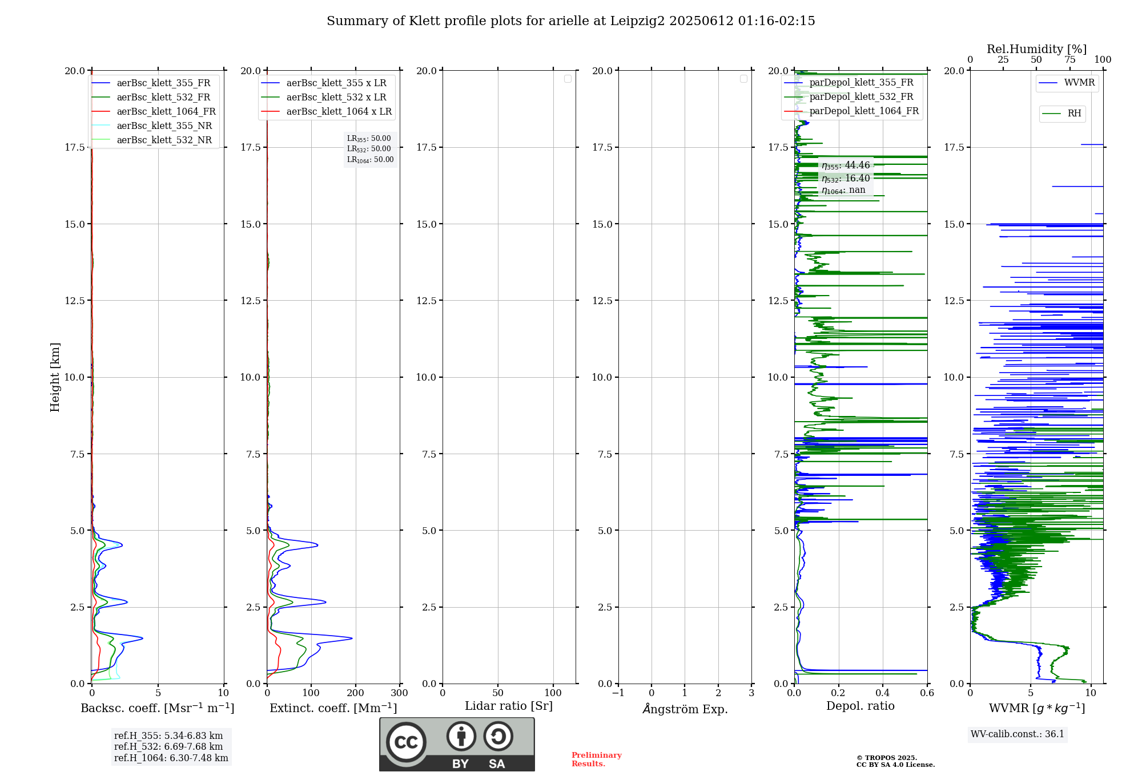Click the η532: 16.40 value

pyautogui.click(x=846, y=179)
